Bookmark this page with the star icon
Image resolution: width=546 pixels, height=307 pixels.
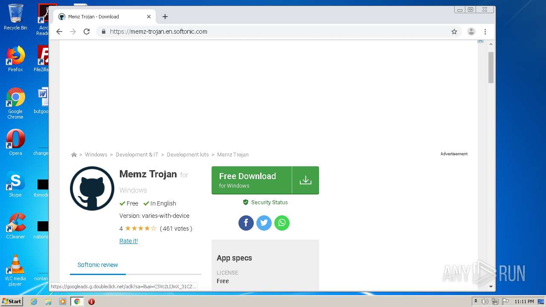(x=454, y=32)
